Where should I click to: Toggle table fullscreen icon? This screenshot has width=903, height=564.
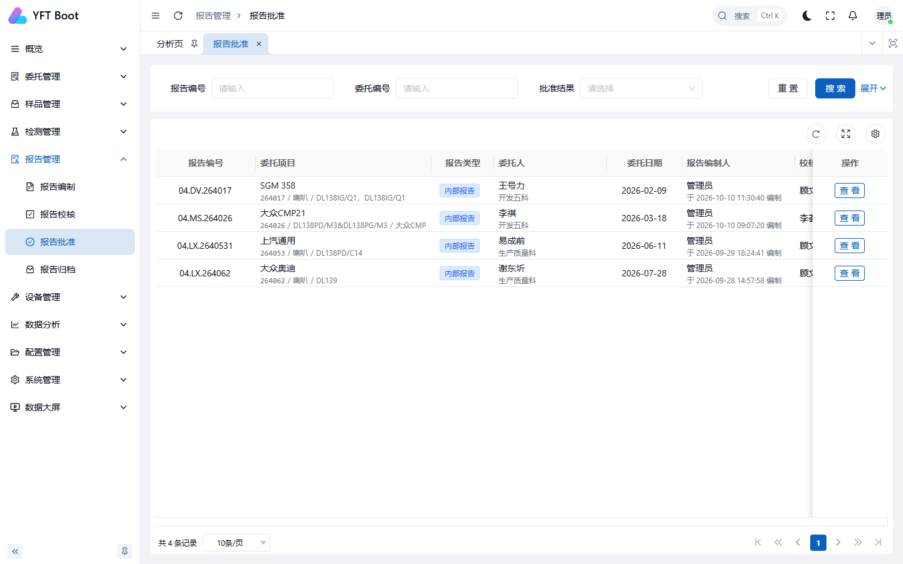coord(846,134)
